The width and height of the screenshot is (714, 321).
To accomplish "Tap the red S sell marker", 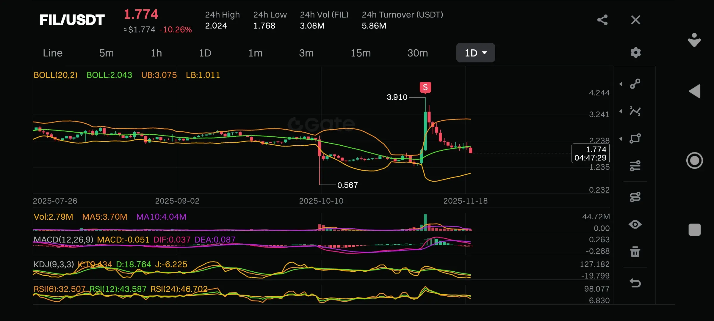I will tap(425, 88).
